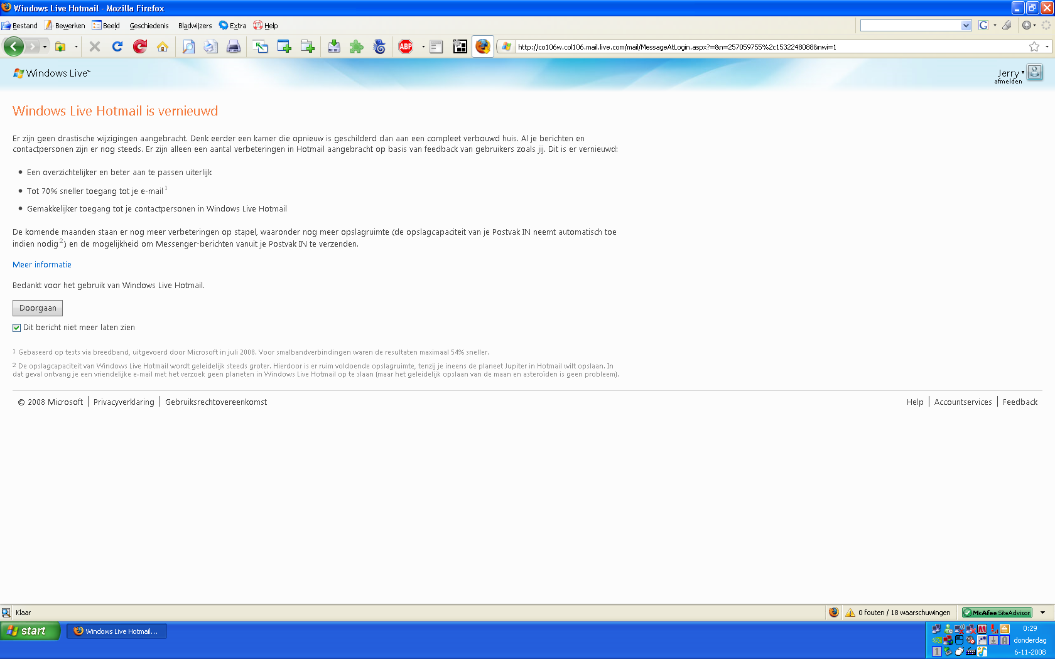
Task: Open dropdown beside the grey circular icon
Action: pos(1034,25)
